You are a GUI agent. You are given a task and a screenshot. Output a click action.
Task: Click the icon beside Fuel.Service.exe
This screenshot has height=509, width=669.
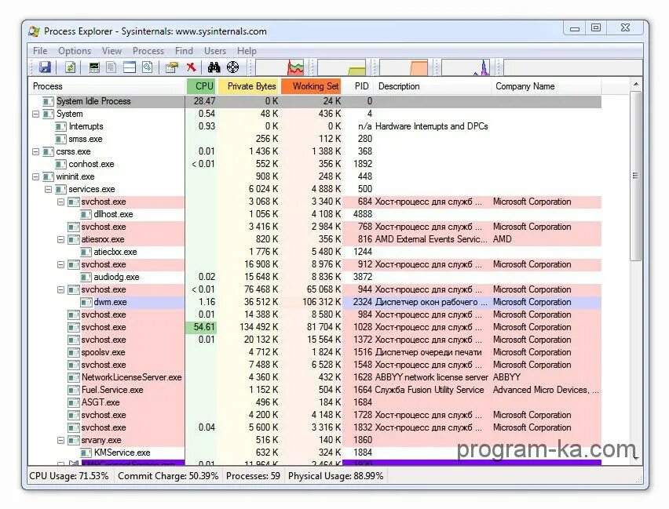[74, 390]
